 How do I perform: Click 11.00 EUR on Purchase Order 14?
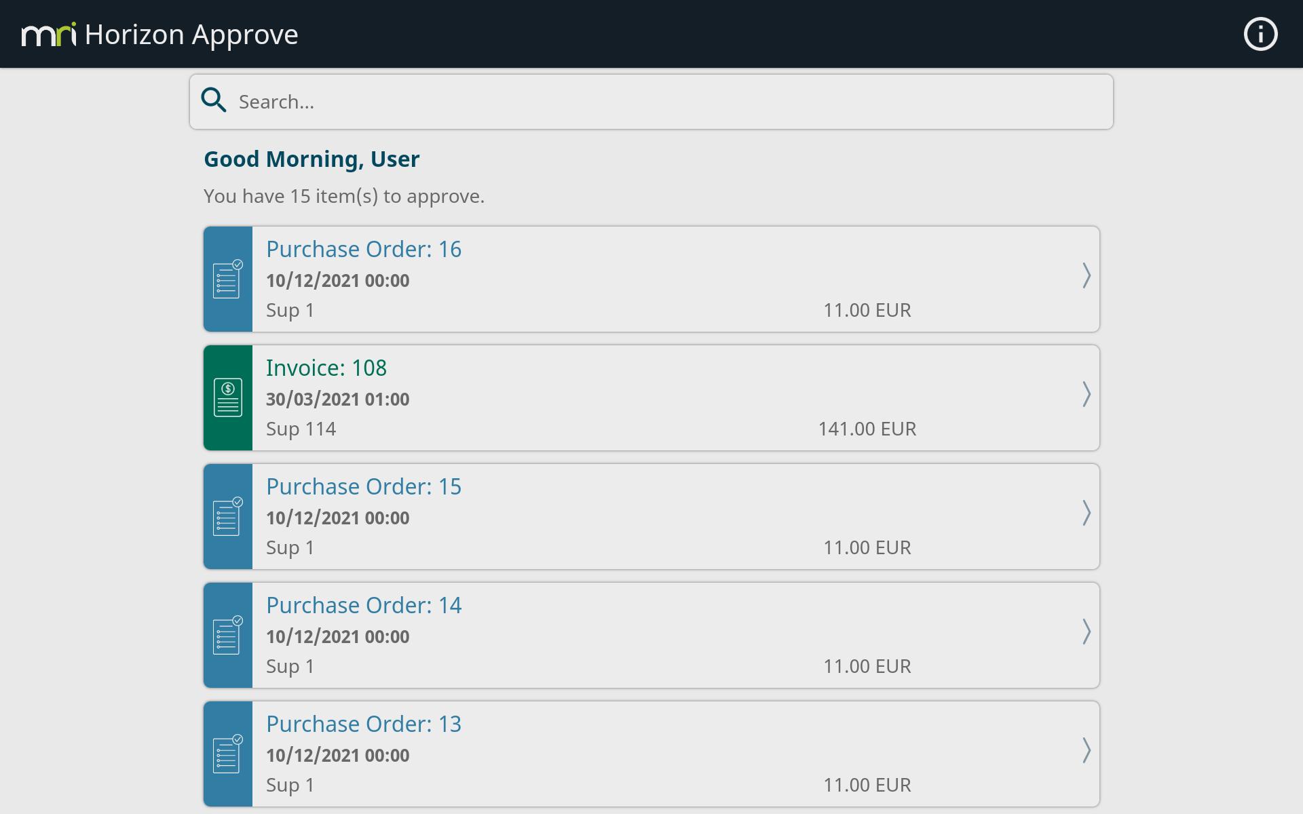click(867, 666)
